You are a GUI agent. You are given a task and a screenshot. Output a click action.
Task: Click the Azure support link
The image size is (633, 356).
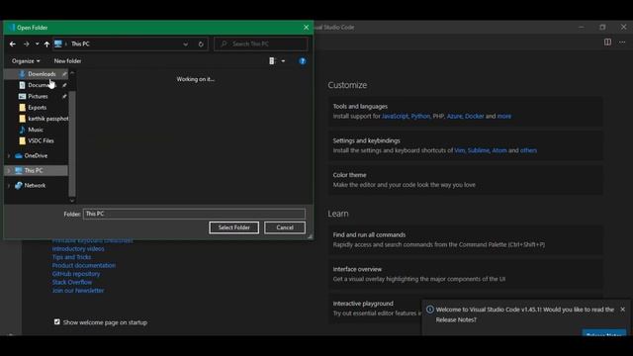pos(454,117)
